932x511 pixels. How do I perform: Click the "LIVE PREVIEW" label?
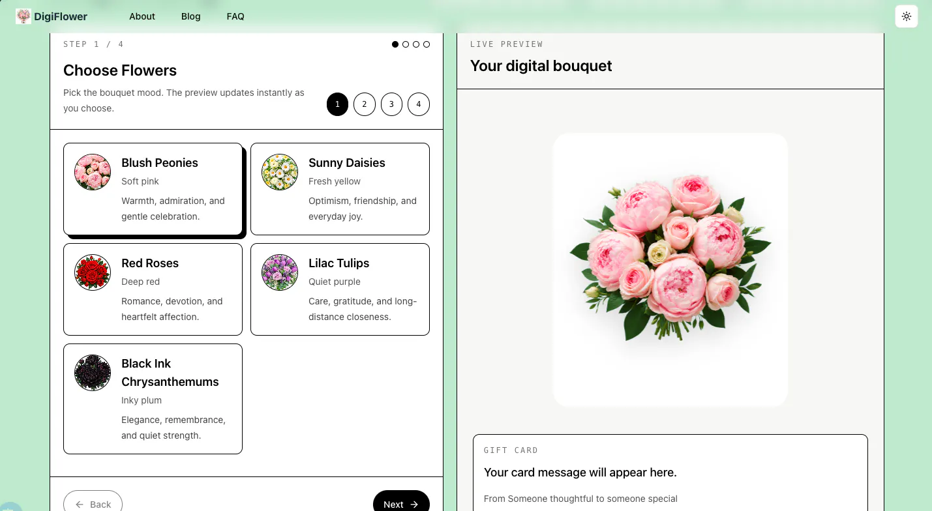point(507,44)
